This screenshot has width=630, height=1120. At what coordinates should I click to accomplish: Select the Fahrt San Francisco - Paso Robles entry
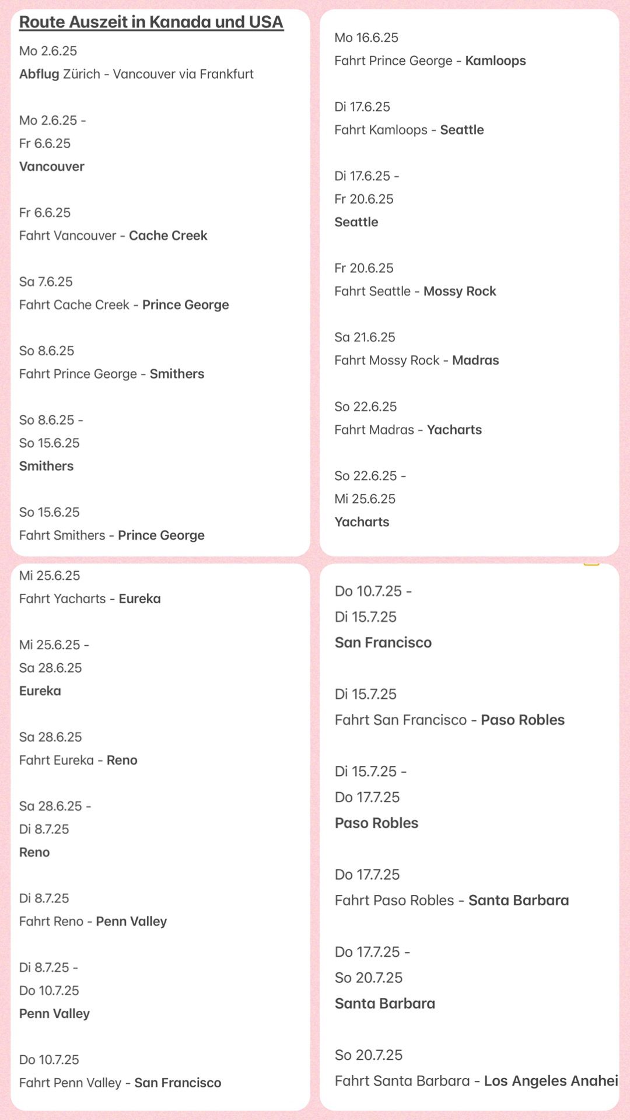[x=450, y=720]
